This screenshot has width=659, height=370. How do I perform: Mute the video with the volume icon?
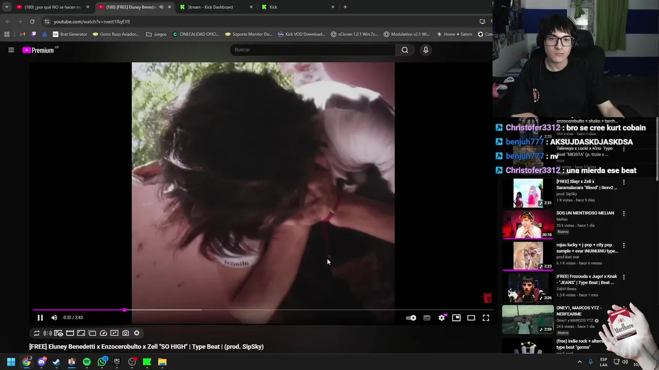(54, 318)
